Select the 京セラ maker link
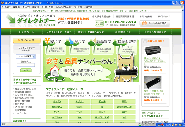 [x=102, y=112]
